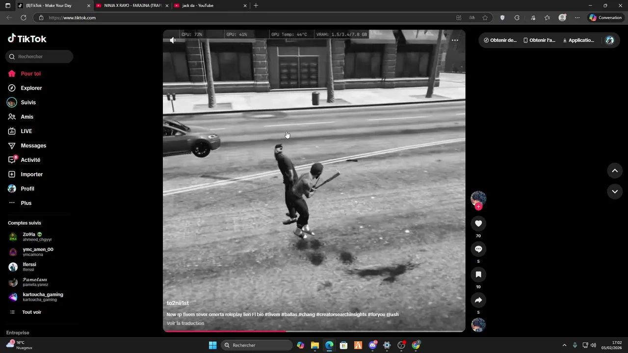
Task: Open OBS Studio from taskbar
Action: pos(401,345)
